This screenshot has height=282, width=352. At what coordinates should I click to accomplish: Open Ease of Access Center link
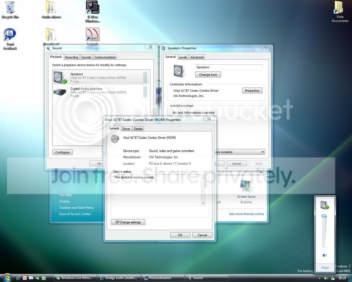click(75, 214)
